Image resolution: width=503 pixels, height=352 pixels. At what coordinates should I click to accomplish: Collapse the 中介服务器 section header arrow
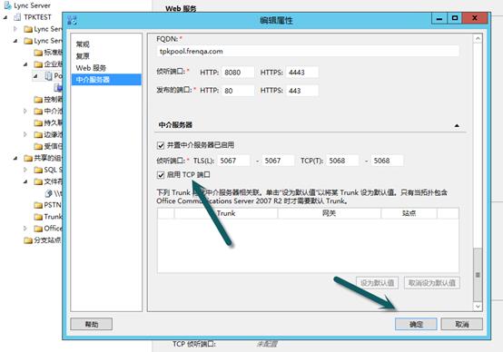[457, 126]
